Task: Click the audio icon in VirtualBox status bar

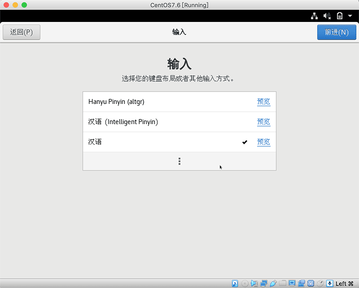Action: pyautogui.click(x=254, y=283)
